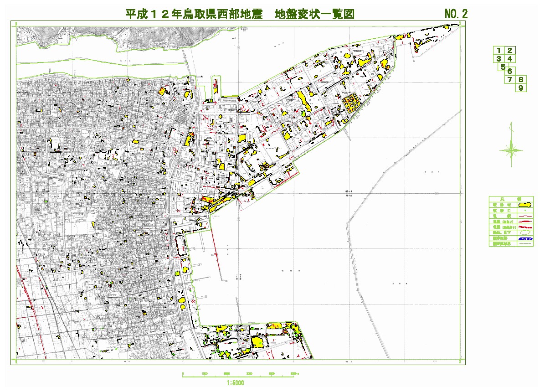Click the dashed boundary line legend symbol
The image size is (555, 392).
[x=524, y=243]
